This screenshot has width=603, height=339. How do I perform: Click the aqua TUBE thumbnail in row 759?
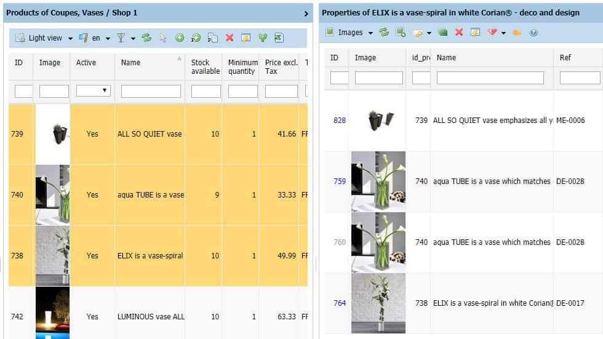pos(378,181)
